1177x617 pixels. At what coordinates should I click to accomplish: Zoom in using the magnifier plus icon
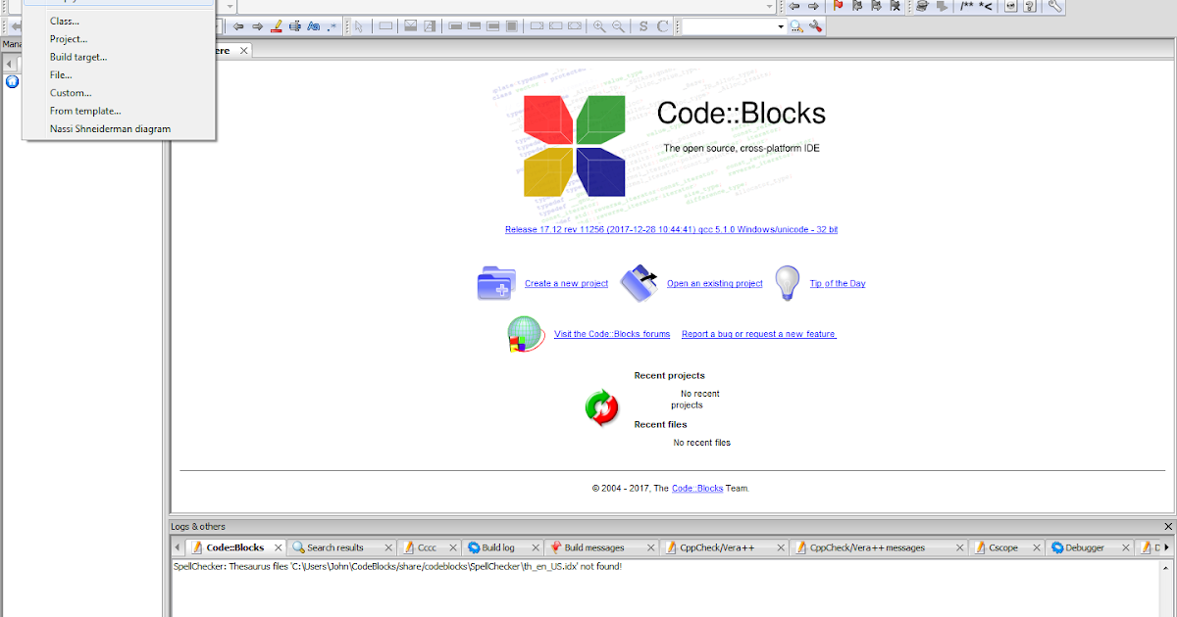pyautogui.click(x=597, y=25)
